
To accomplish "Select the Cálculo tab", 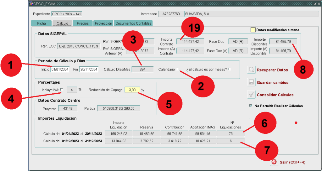I will point(62,23).
